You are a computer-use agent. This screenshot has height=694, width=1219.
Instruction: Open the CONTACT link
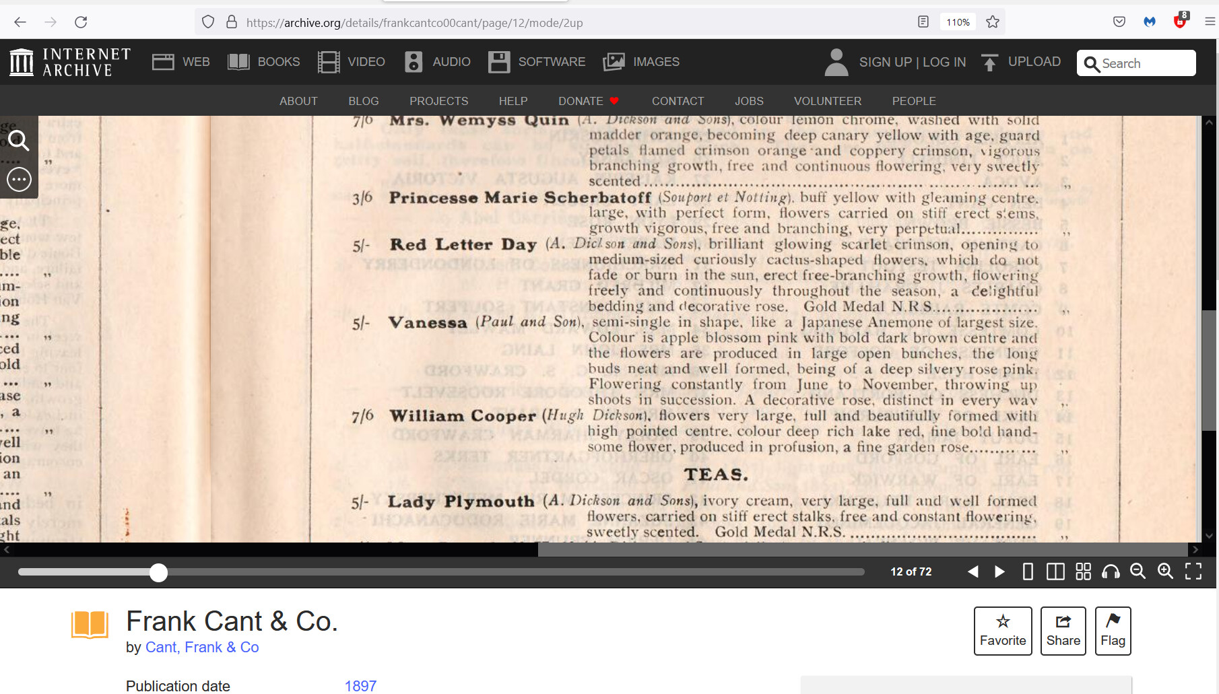tap(678, 101)
